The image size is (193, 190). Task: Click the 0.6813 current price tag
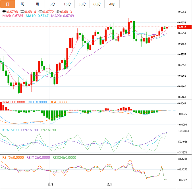click(182, 27)
